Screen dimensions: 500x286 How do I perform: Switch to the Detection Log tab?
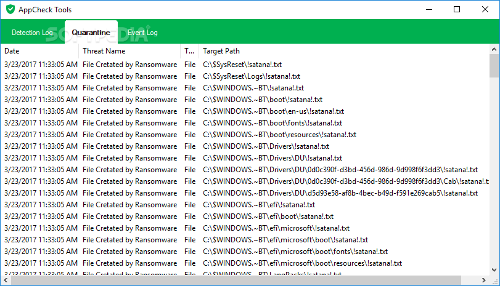click(x=32, y=33)
